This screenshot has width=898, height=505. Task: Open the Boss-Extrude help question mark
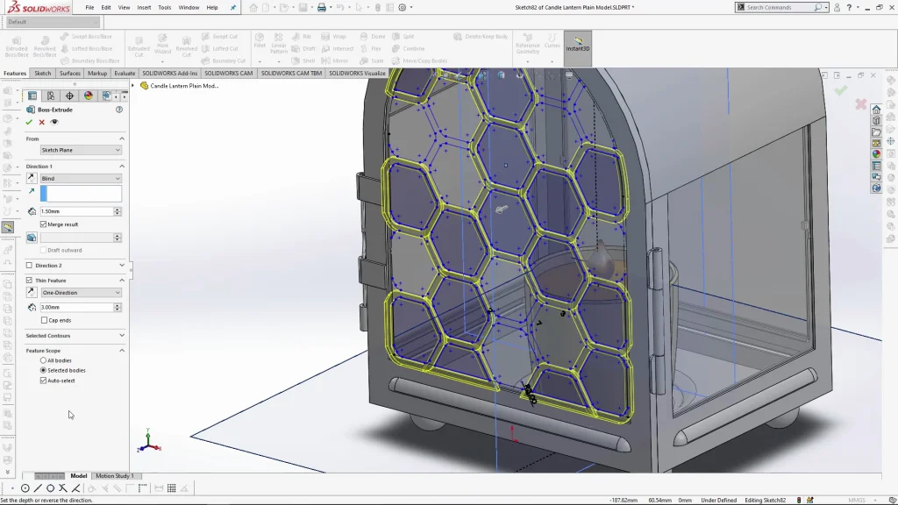tap(119, 110)
